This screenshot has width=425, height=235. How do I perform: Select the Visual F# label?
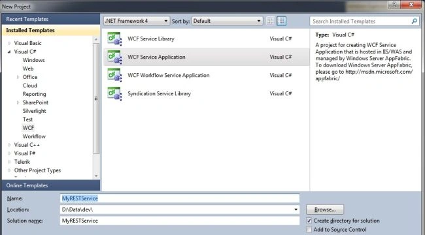click(x=25, y=153)
